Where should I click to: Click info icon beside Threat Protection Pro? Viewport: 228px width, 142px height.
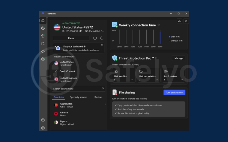click(156, 58)
